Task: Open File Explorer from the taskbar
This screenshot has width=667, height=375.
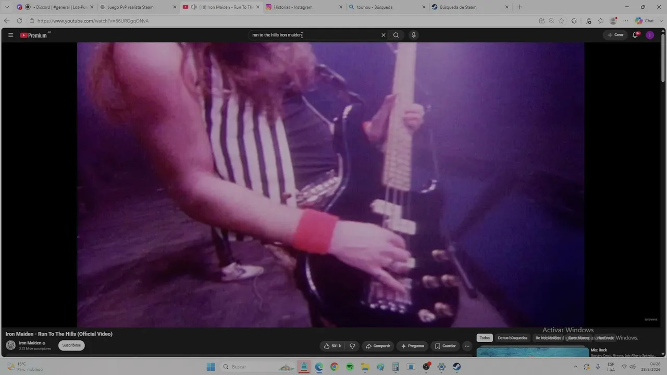Action: pyautogui.click(x=365, y=367)
